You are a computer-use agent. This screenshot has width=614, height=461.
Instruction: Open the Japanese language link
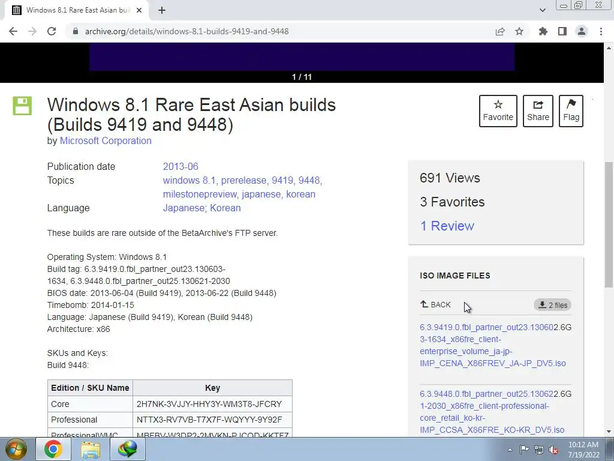point(183,208)
